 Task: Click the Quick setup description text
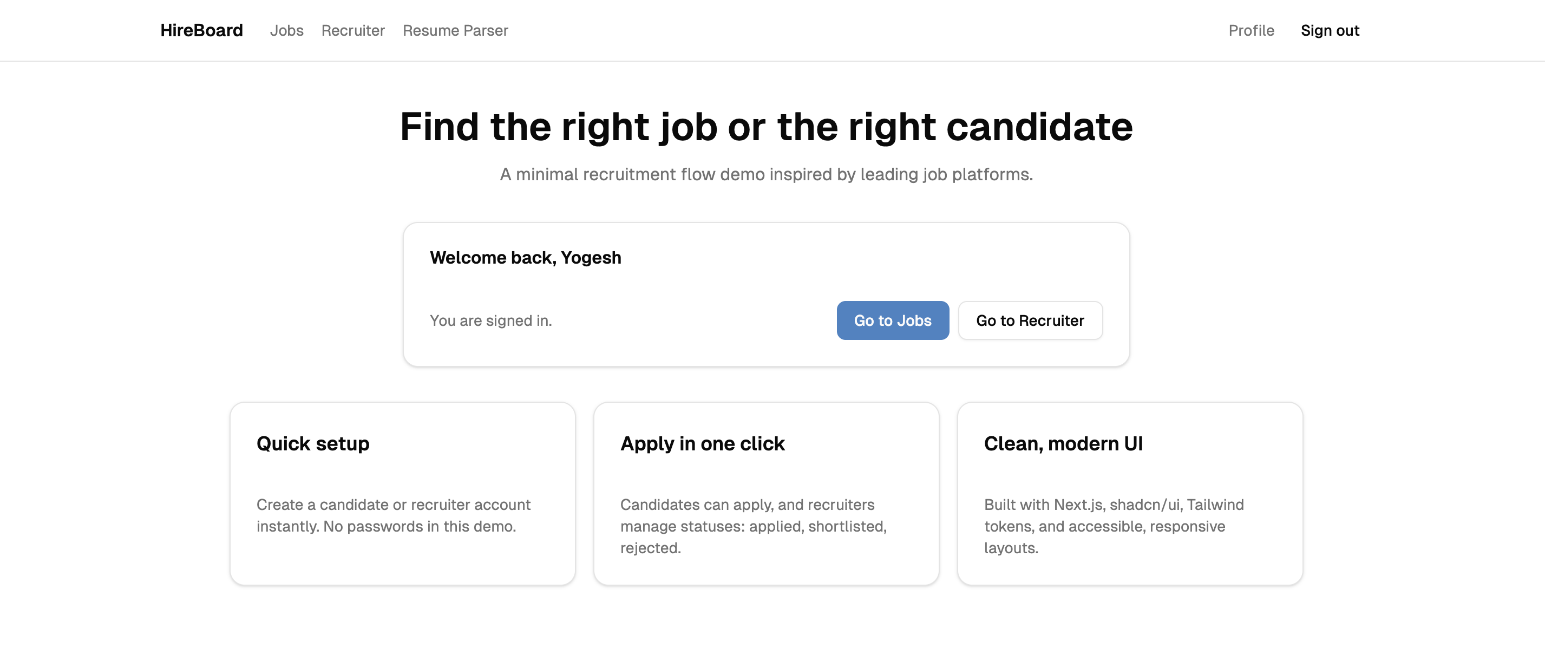click(x=394, y=516)
